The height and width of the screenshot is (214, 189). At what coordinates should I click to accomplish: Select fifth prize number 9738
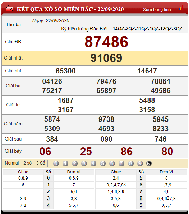pos(106,119)
